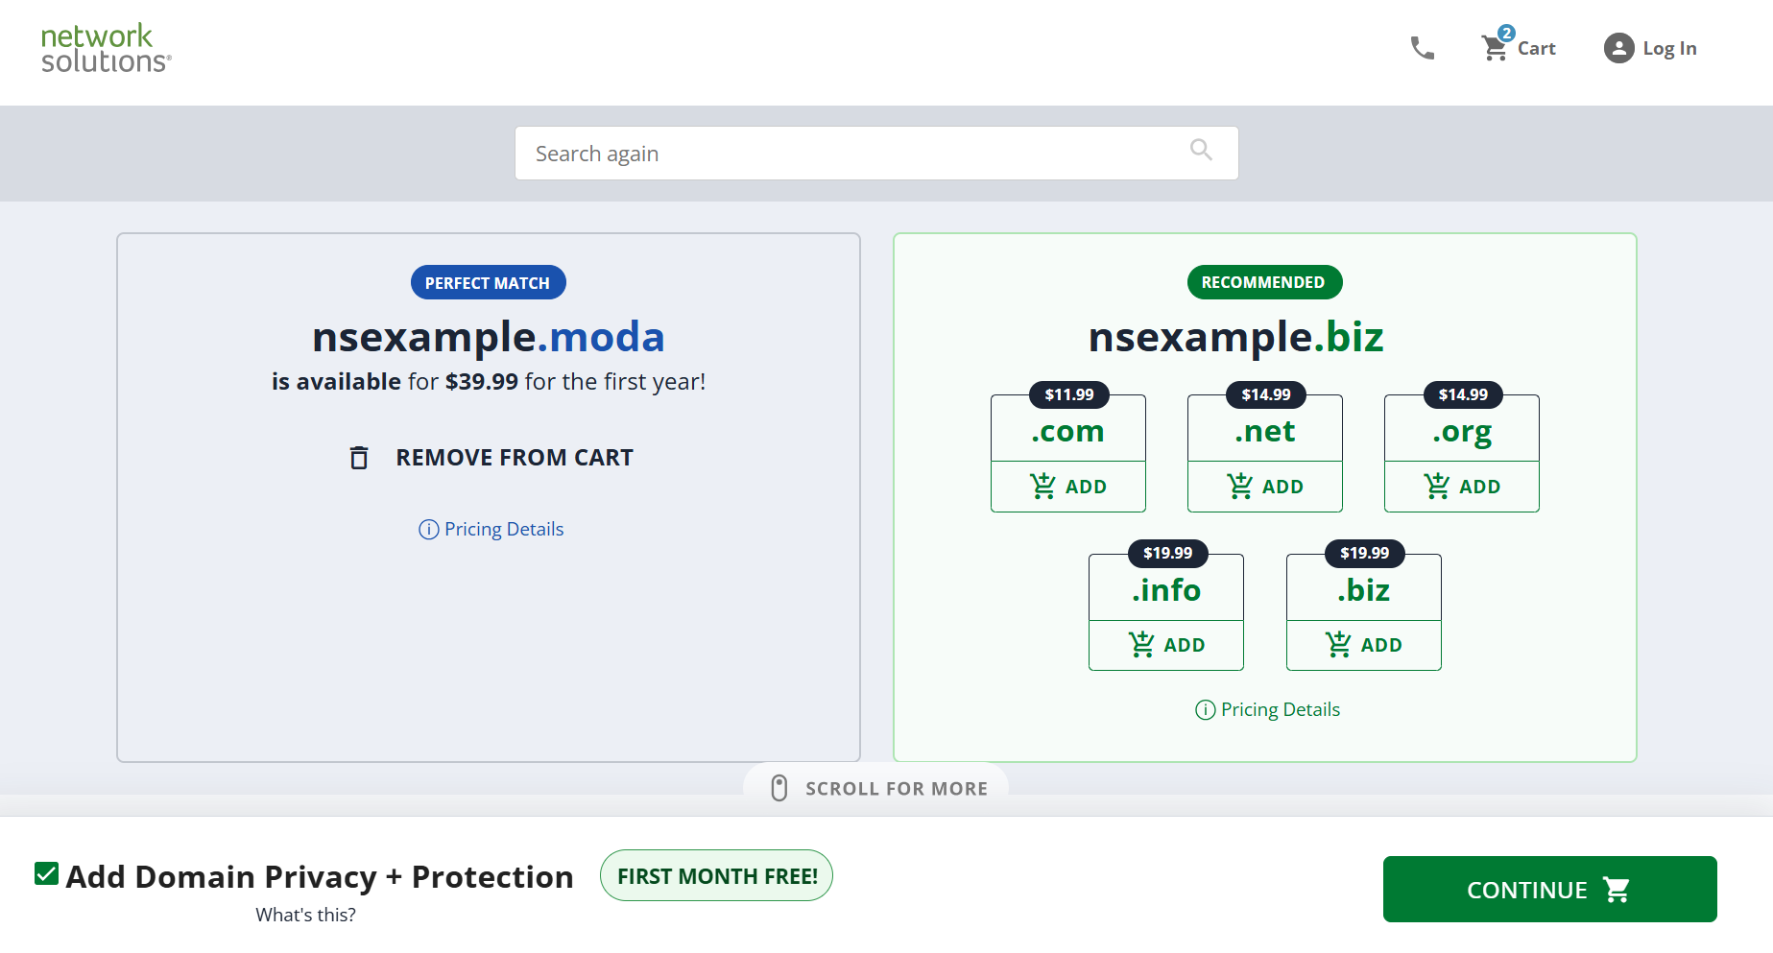Click the phone contact icon
This screenshot has width=1773, height=953.
coord(1422,48)
